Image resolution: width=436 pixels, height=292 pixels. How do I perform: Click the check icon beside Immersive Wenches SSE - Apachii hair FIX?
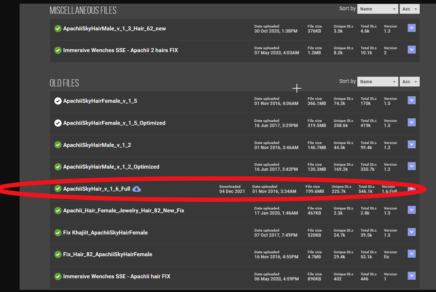58,276
